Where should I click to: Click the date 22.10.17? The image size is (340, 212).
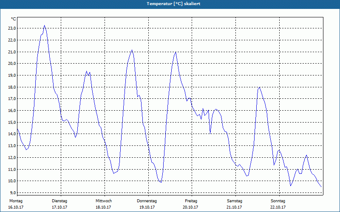278,207
